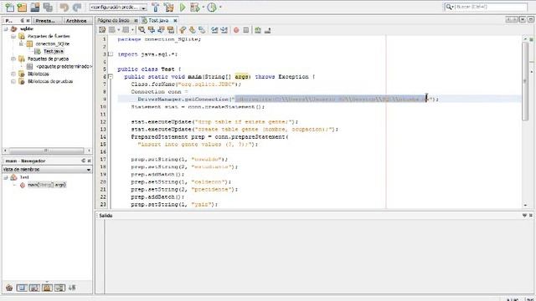Toggle second filter button in Navigator footer
The image size is (536, 301).
[x=22, y=288]
